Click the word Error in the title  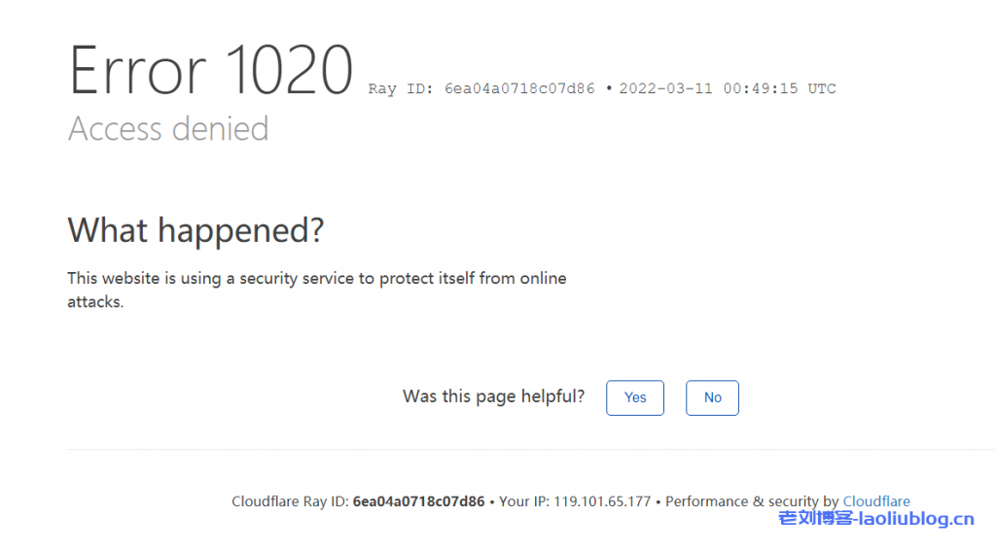(x=137, y=71)
